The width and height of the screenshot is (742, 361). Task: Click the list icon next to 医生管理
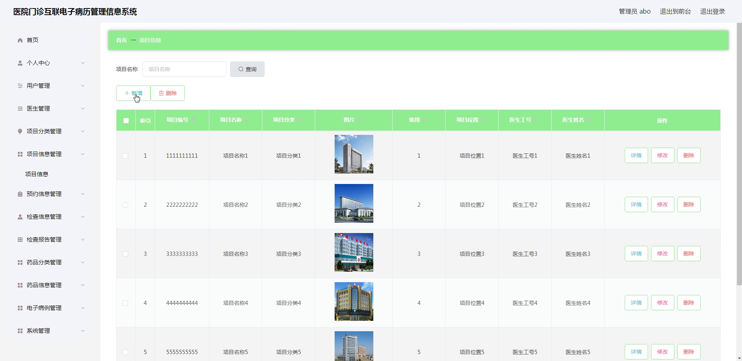pyautogui.click(x=20, y=109)
